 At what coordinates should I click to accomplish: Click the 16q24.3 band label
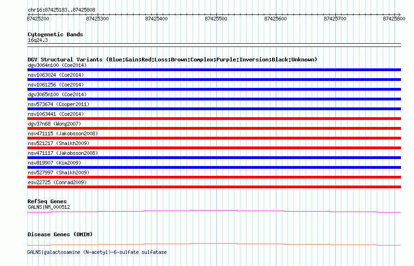(x=38, y=40)
